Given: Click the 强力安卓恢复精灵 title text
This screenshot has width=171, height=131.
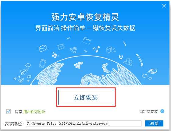Looking at the screenshot, I should (x=85, y=17).
